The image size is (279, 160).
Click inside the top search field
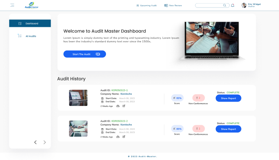point(209,6)
